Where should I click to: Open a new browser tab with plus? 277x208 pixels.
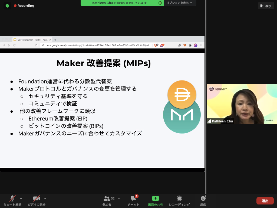(x=55, y=40)
